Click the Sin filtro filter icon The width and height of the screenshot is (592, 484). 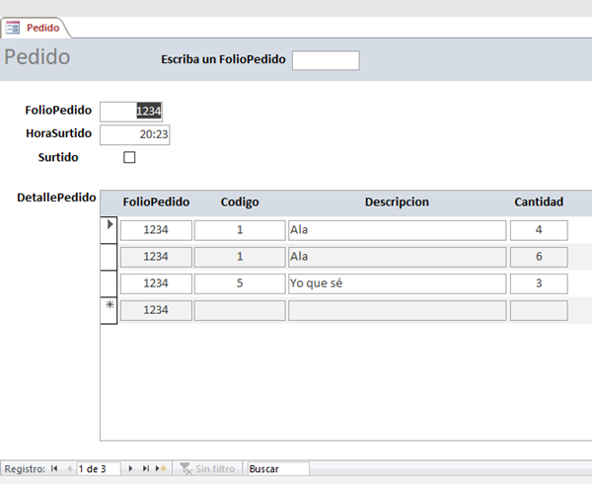click(x=185, y=468)
